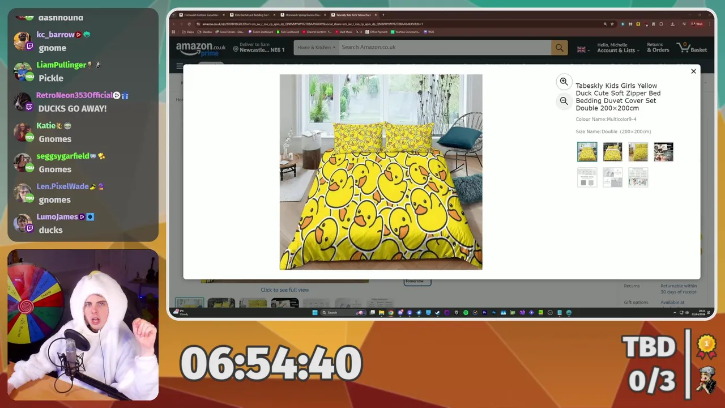Click the Amazon search magnifier button

[x=559, y=48]
